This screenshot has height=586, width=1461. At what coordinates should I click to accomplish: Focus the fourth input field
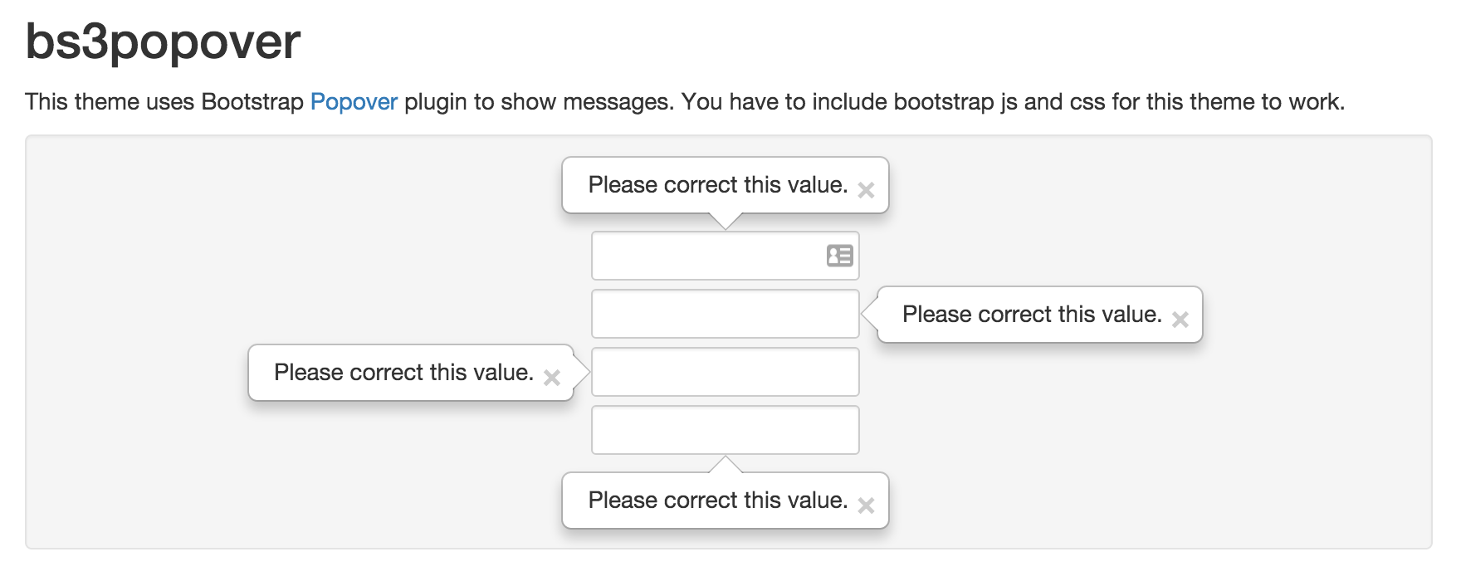click(725, 430)
